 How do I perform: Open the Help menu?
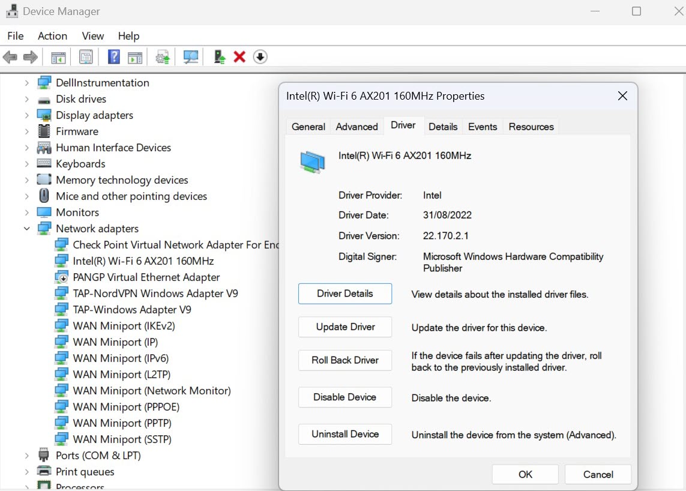pyautogui.click(x=128, y=36)
